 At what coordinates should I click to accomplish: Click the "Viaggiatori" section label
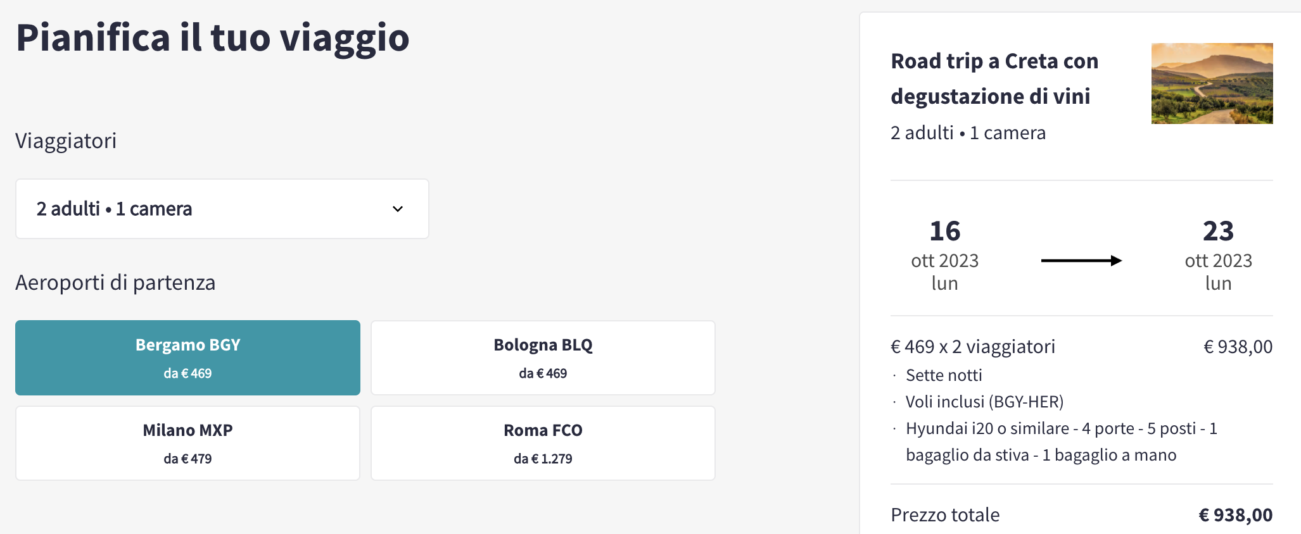66,140
